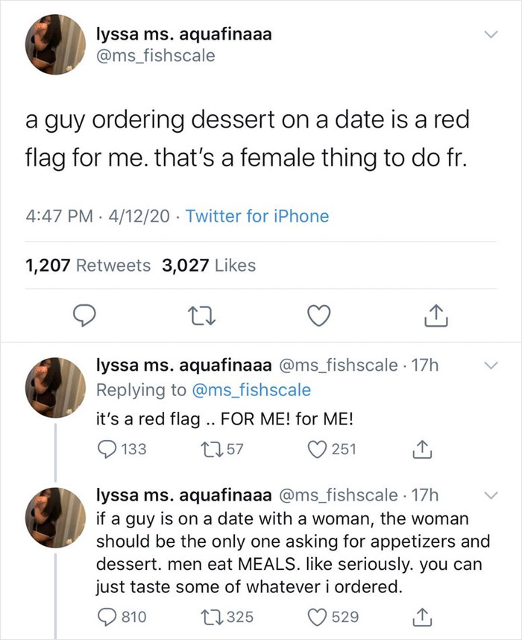Heart the main tweet about ordering dessert
Viewport: 522px width, 640px height.
(319, 316)
